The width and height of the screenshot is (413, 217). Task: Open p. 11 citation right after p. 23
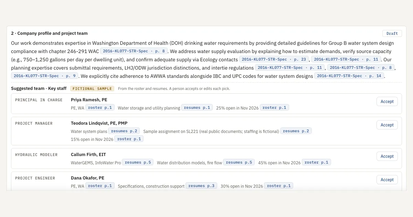click(x=346, y=59)
